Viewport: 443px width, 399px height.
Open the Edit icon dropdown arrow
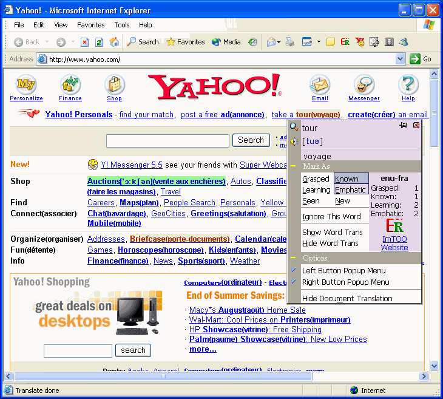[319, 42]
